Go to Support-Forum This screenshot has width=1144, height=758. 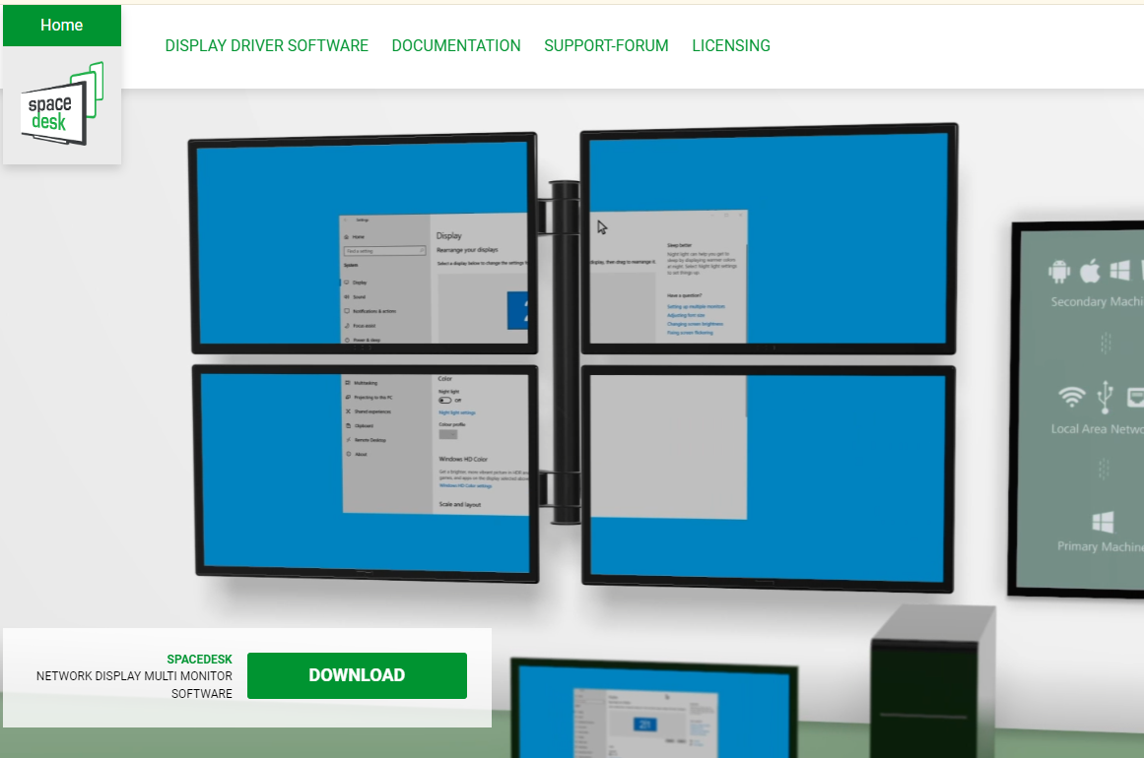(x=606, y=46)
